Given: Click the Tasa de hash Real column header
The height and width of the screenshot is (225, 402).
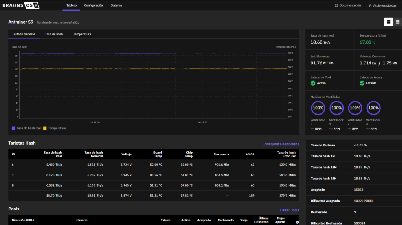Looking at the screenshot, I should (53, 154).
